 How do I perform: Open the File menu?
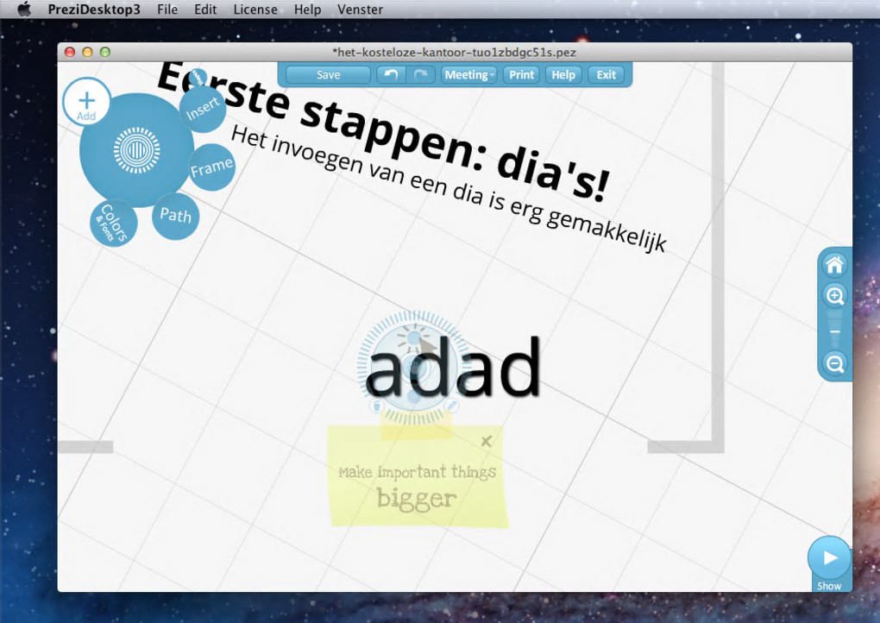[x=167, y=9]
